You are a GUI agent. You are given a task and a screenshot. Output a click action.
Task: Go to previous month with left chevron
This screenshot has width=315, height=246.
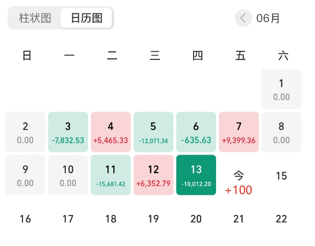pyautogui.click(x=243, y=18)
